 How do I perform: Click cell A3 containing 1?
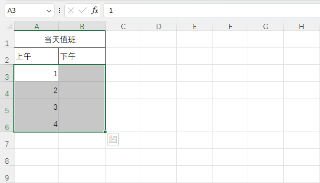click(x=36, y=73)
